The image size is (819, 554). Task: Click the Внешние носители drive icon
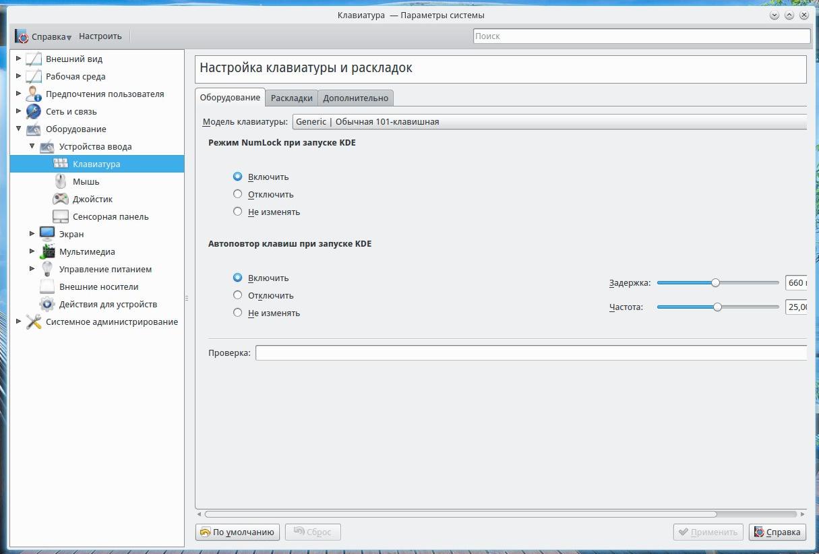pyautogui.click(x=47, y=286)
